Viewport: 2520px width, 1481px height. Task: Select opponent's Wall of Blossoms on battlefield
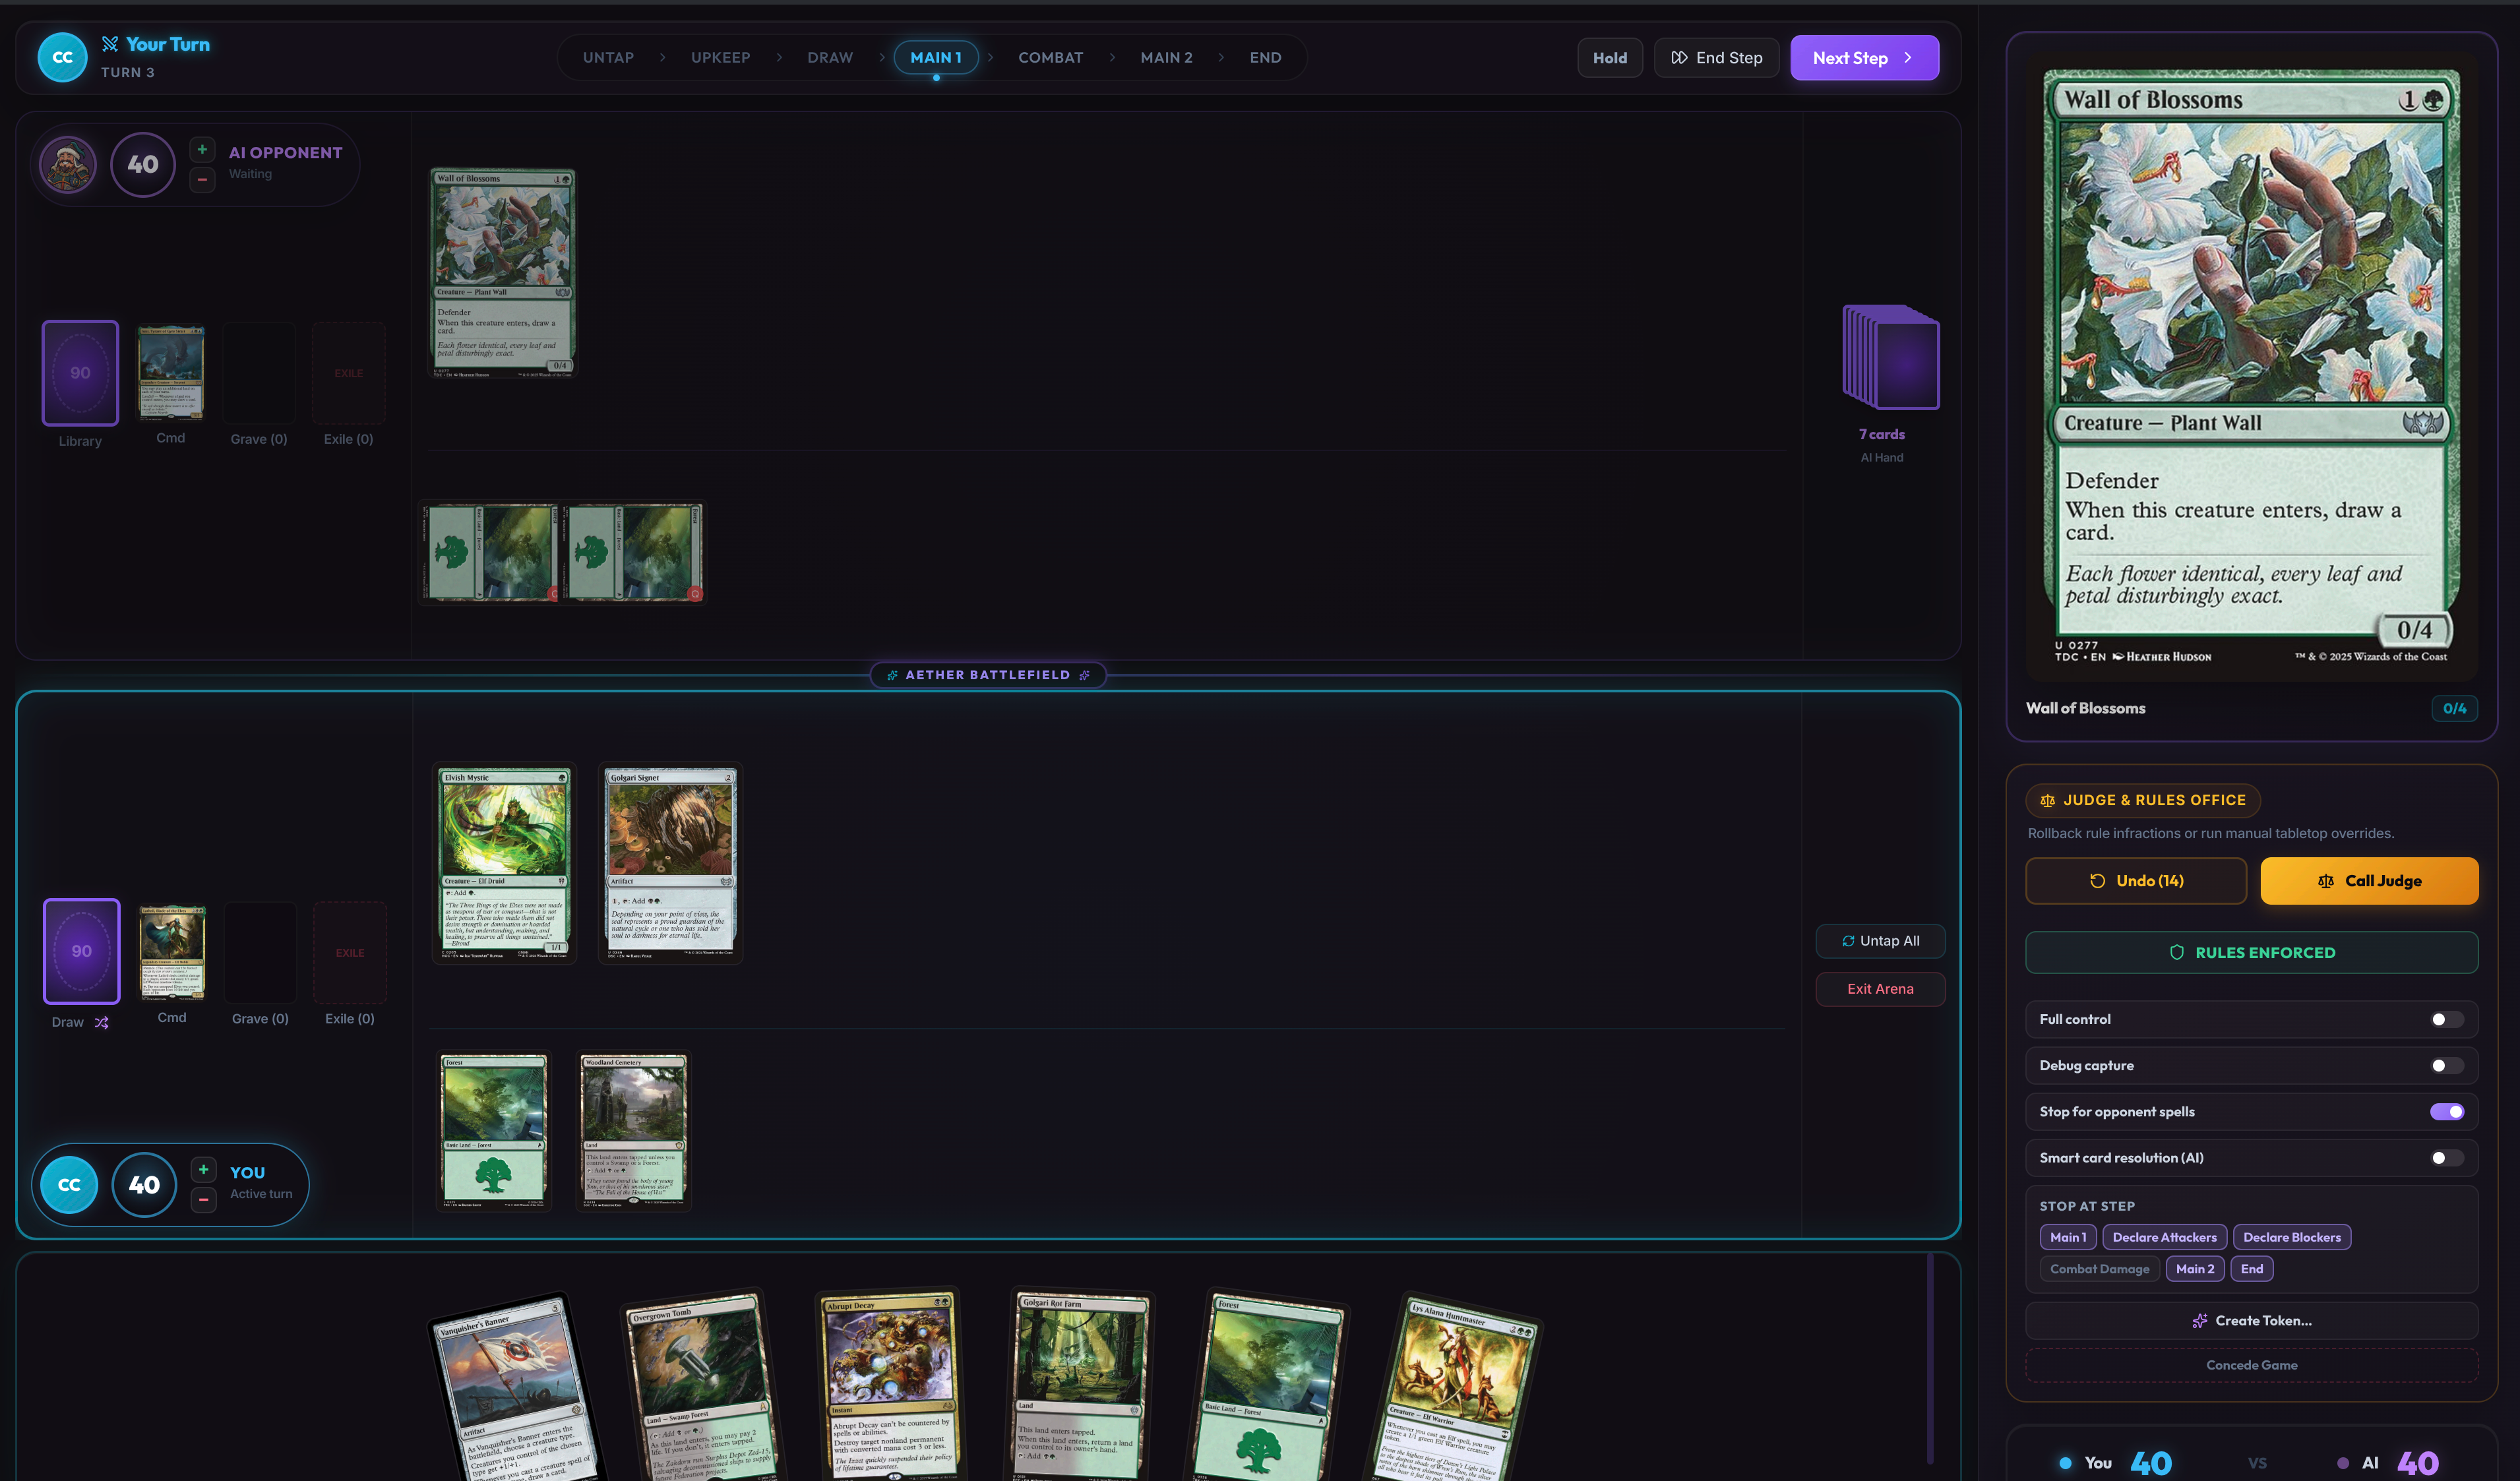[x=503, y=273]
